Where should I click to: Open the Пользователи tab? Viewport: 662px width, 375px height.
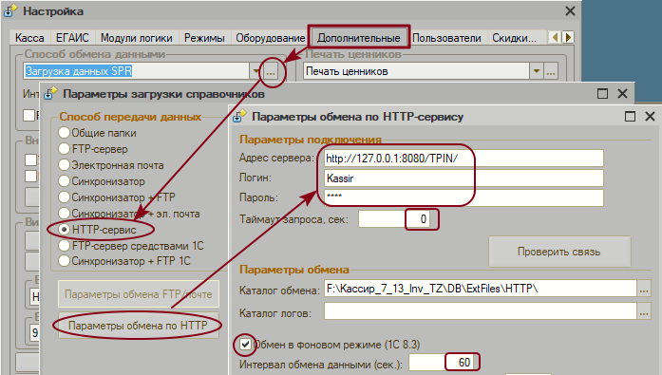(446, 38)
